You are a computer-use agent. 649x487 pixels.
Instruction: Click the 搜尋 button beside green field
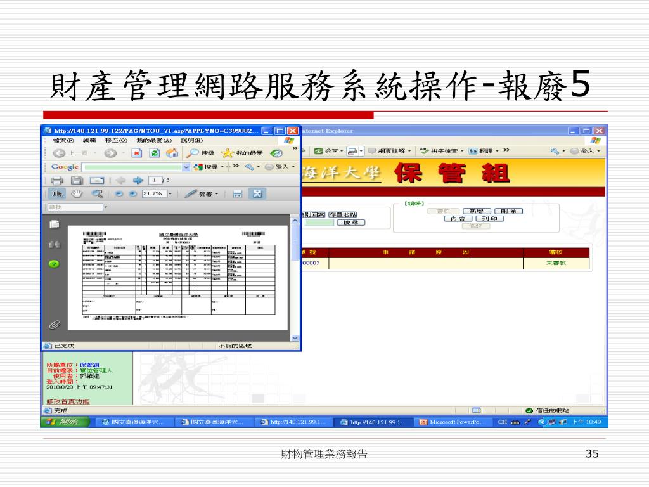click(x=350, y=223)
